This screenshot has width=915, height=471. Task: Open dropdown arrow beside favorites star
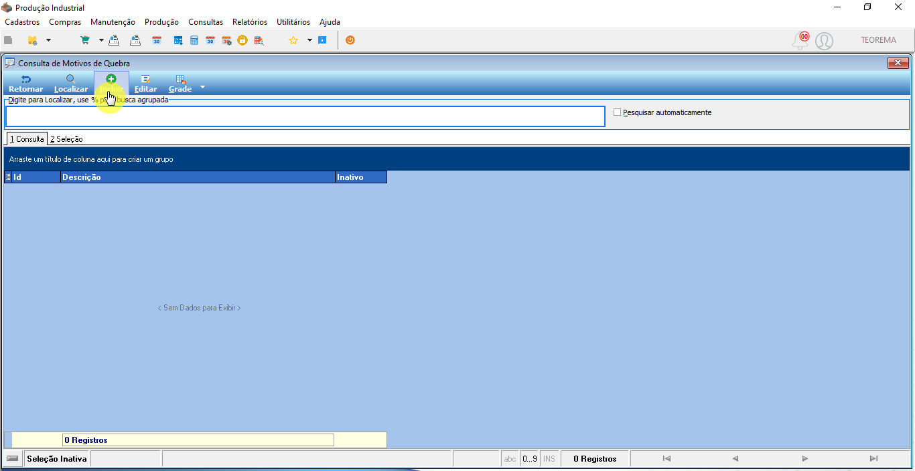coord(309,40)
